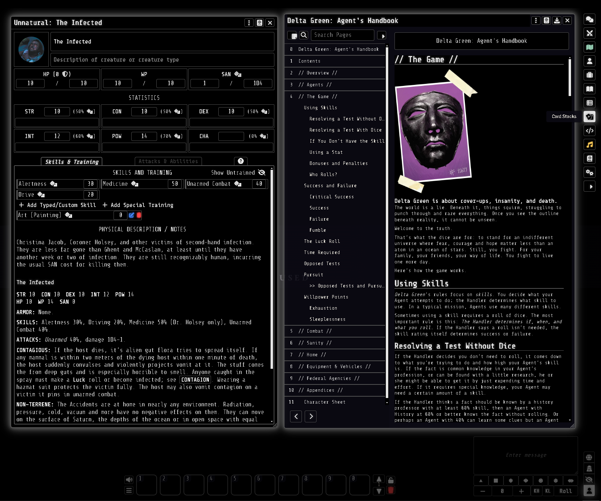The height and width of the screenshot is (501, 601).
Task: Jump to Willpower Points section
Action: 326,297
